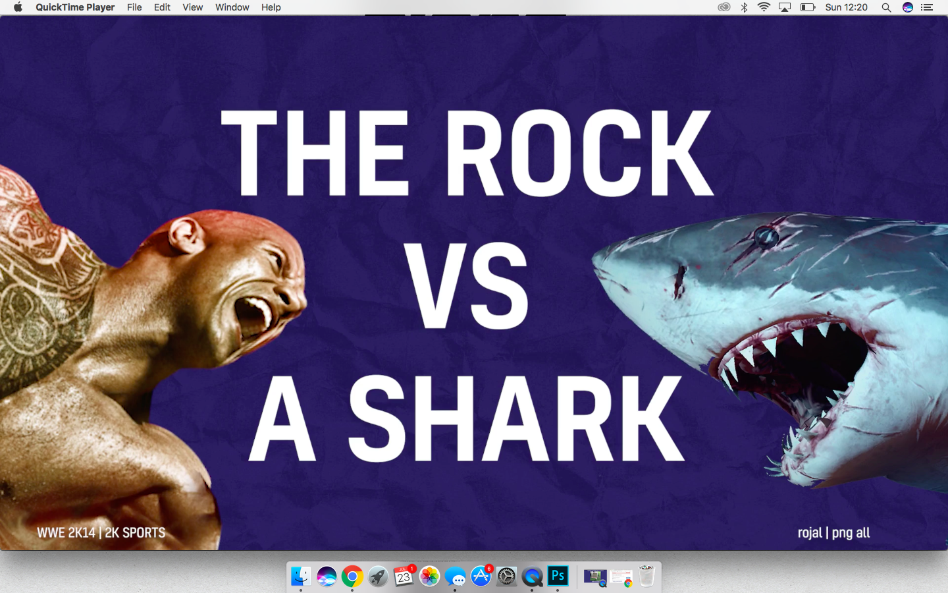This screenshot has width=948, height=593.
Task: Click the VS text in video
Action: [467, 285]
